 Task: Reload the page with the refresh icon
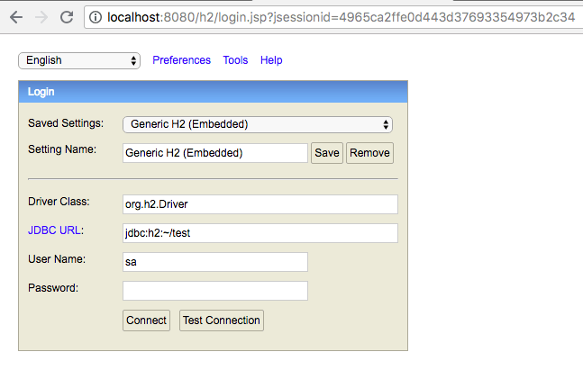click(67, 17)
